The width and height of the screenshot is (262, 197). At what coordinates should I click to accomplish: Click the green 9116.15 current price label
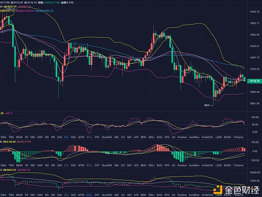point(255,81)
